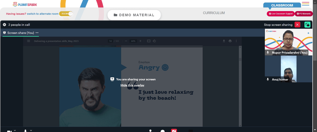The image size is (317, 132).
Task: Click the PDF page number field showing 14
Action: pos(110,41)
